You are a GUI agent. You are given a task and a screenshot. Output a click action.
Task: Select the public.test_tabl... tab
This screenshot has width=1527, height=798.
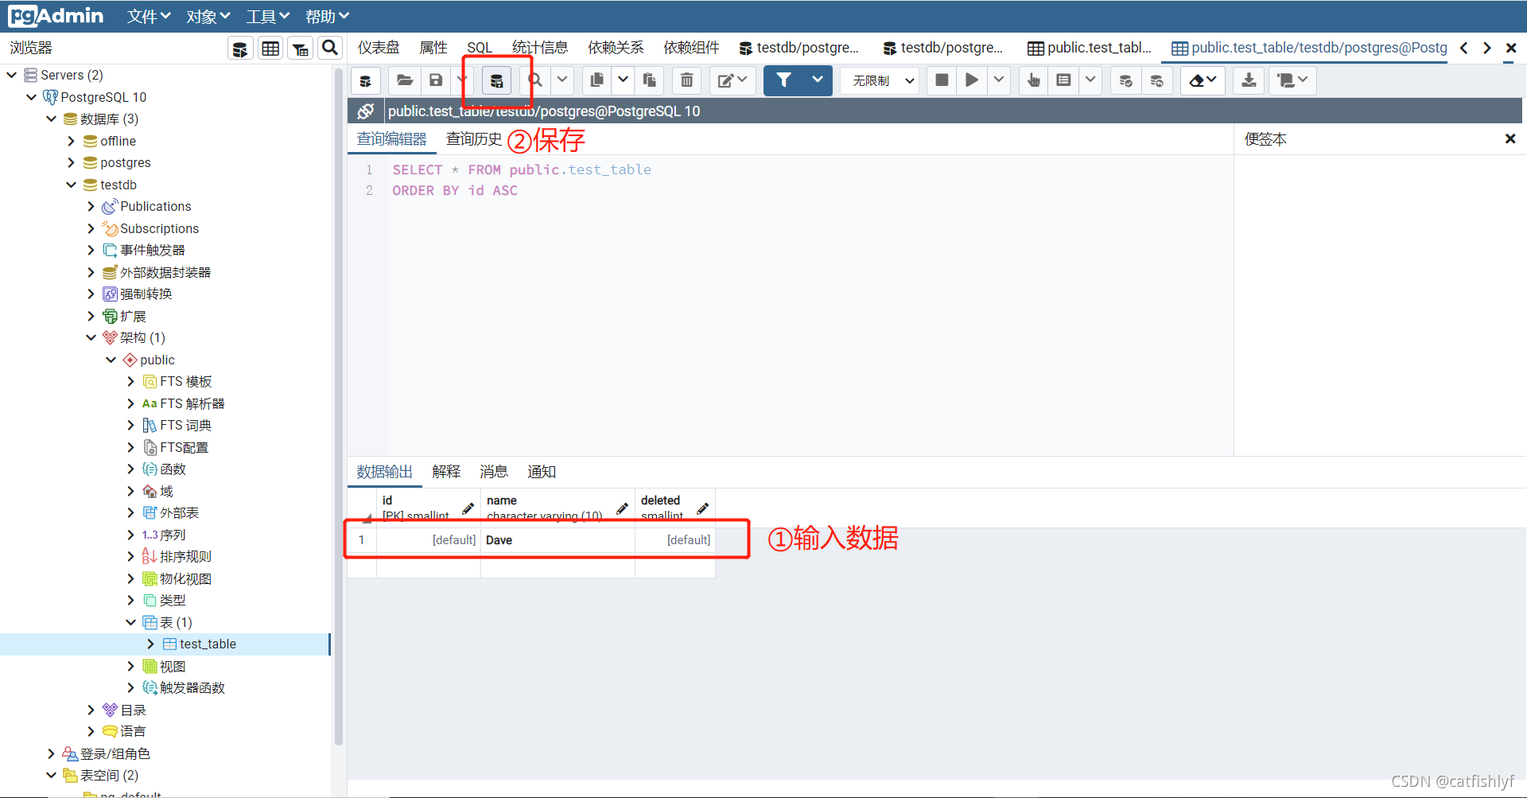pos(1090,48)
